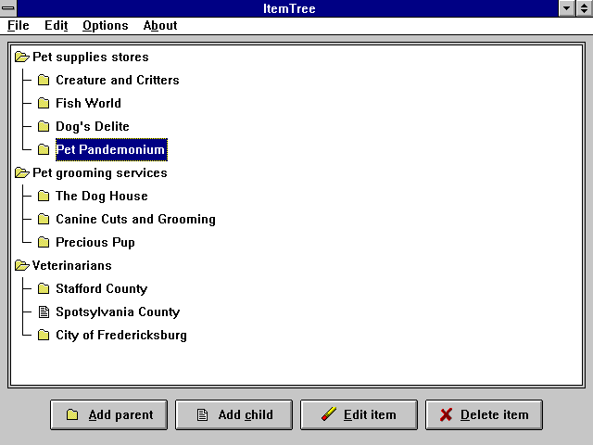This screenshot has height=445, width=593.
Task: Open the window system control menu box
Action: pos(9,8)
